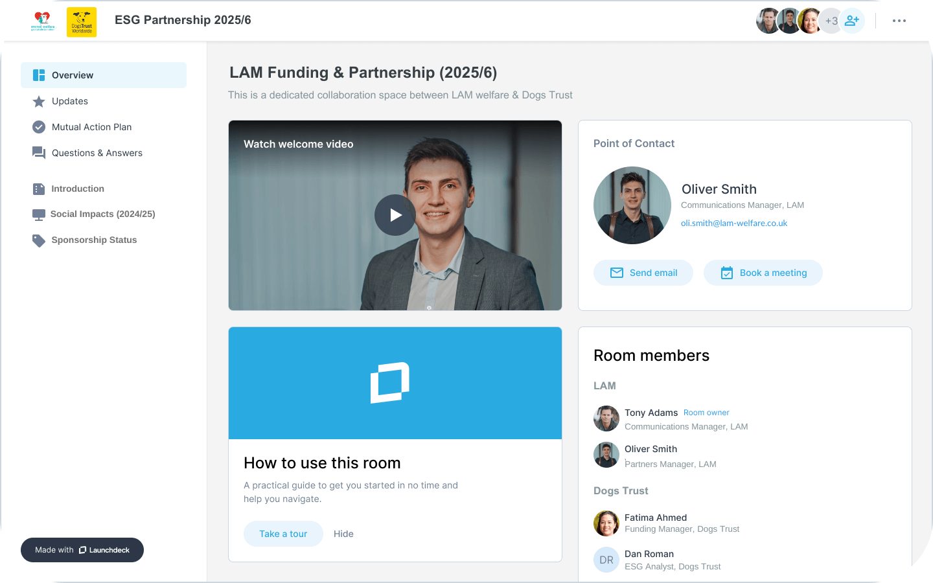
Task: Click Oliver Smith's avatar in room members
Action: pos(606,455)
